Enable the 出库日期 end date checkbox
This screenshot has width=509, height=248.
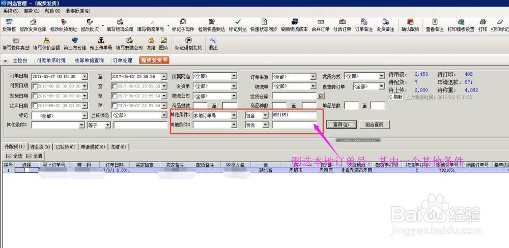[114, 106]
